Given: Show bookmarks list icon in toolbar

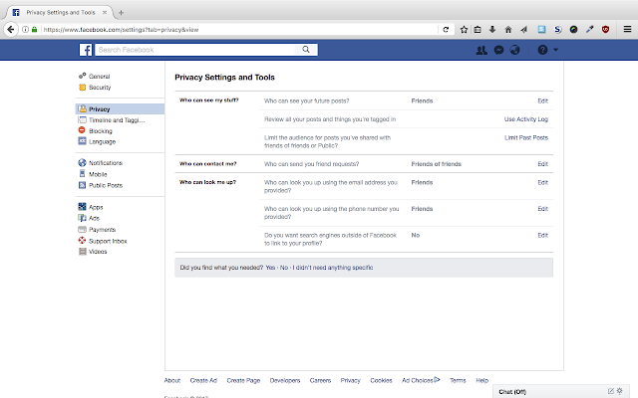Looking at the screenshot, I should [478, 29].
